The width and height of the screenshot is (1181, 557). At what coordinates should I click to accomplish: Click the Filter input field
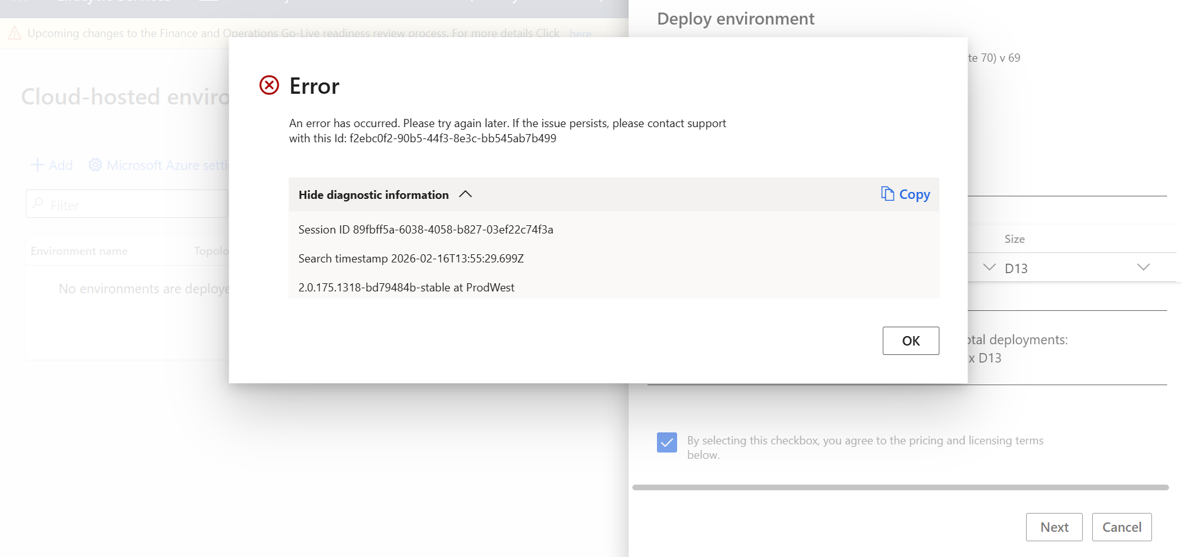point(127,204)
